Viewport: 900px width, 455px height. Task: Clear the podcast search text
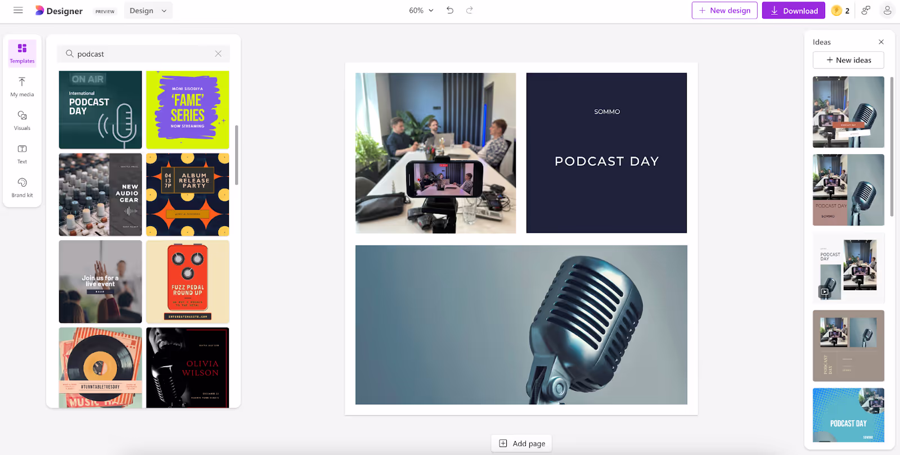(218, 53)
